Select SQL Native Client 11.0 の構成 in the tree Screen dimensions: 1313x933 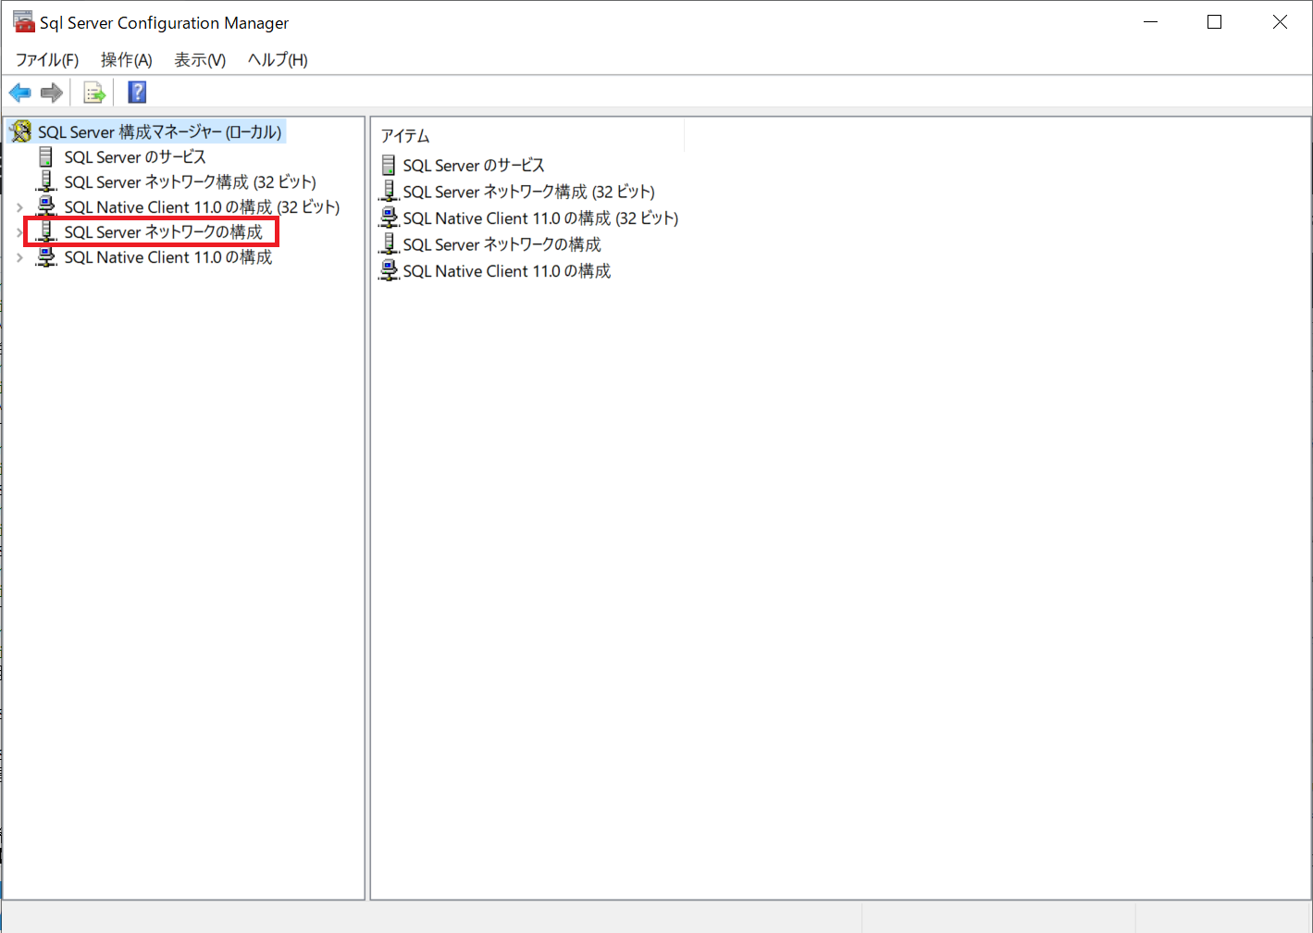click(x=167, y=256)
